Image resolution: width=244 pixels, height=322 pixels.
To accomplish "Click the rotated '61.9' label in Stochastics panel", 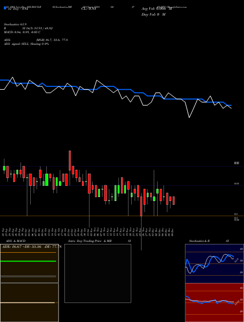I will tap(236, 260).
